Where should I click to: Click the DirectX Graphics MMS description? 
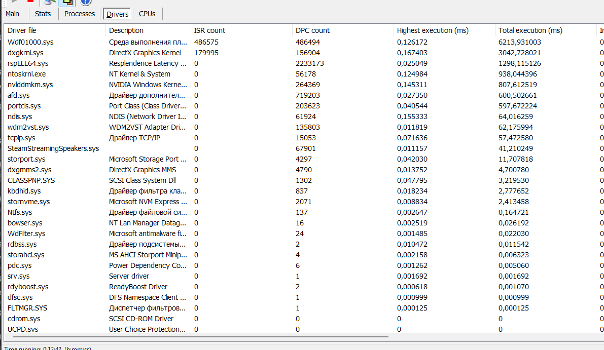pos(142,170)
